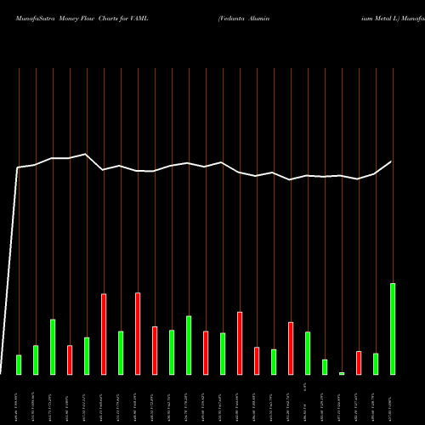Click the "(Vedanta Alumin" heading text
Viewport: 425px width, 425px height.
coord(244,19)
